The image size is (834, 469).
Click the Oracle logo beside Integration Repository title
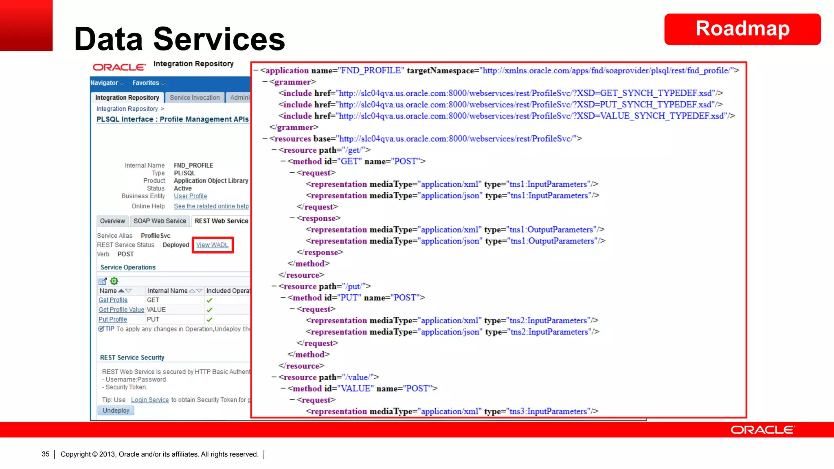click(x=119, y=67)
